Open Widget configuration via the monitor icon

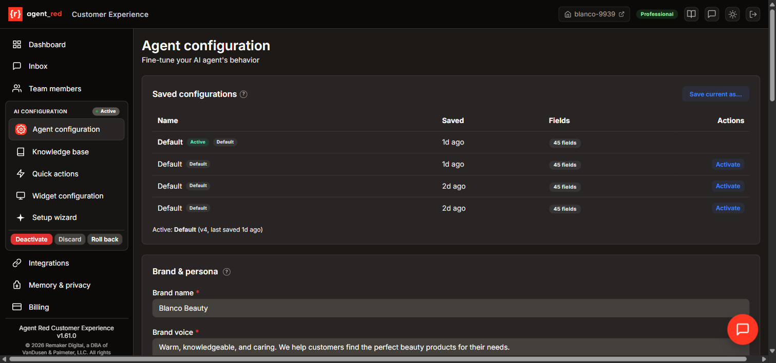(x=21, y=195)
